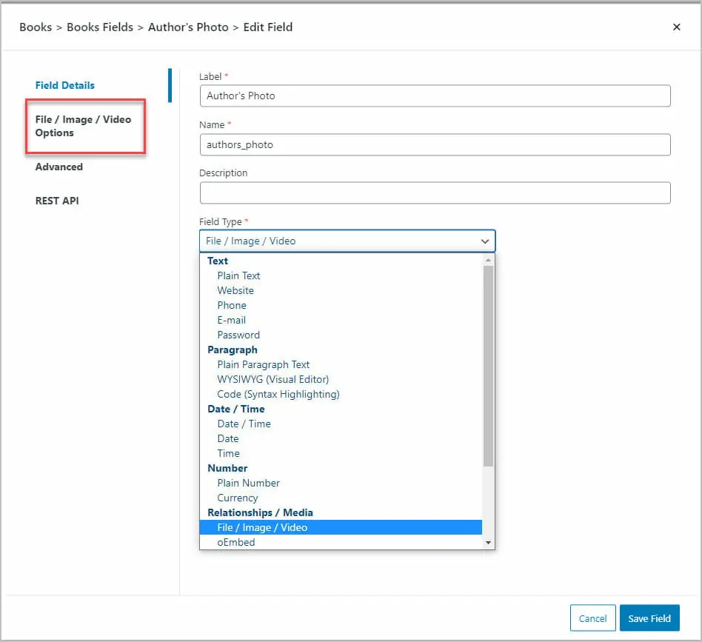Click the Label input field
702x642 pixels.
(x=435, y=96)
